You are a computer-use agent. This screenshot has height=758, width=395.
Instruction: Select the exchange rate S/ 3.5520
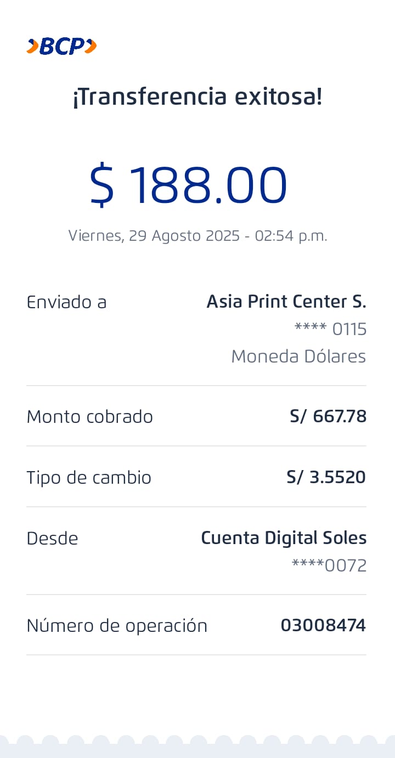(326, 477)
